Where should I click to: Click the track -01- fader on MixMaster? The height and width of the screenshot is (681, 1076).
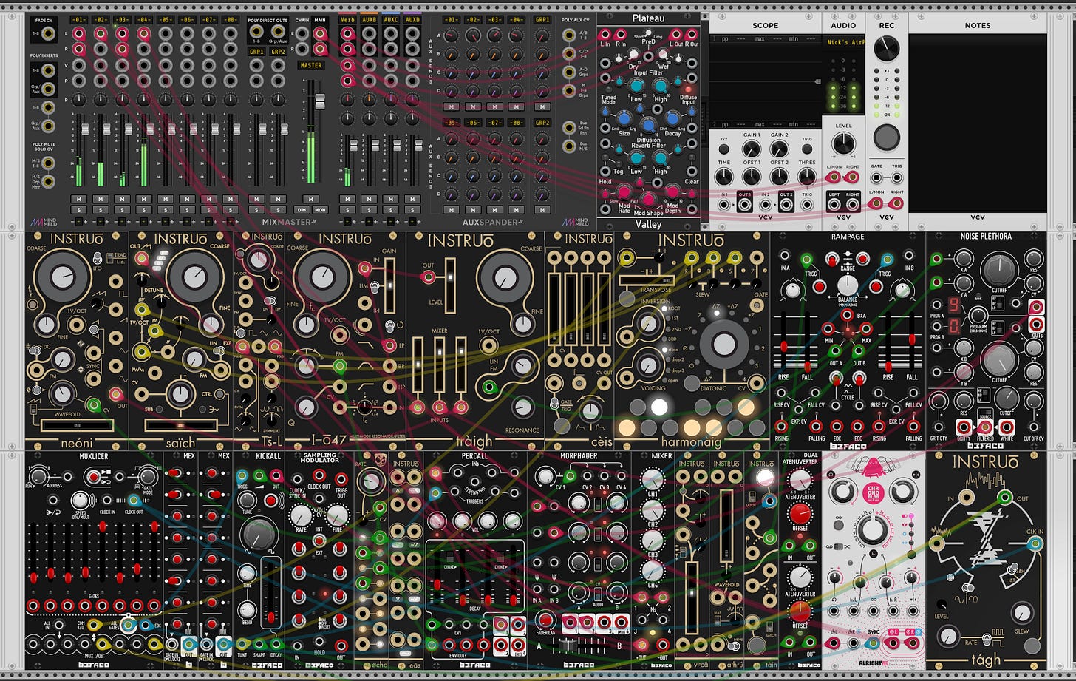point(84,130)
